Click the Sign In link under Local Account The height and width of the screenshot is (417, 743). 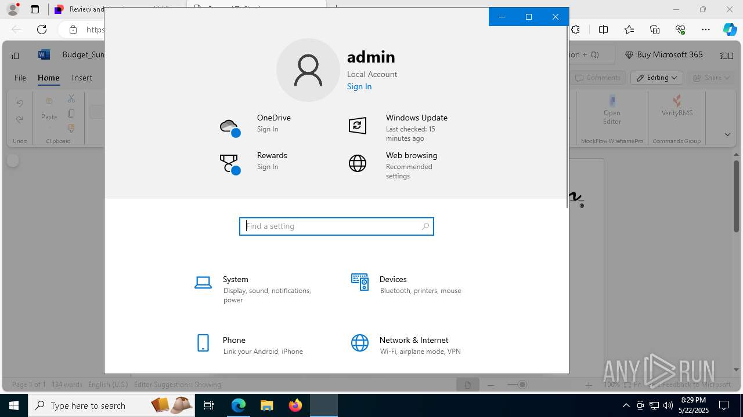tap(359, 86)
